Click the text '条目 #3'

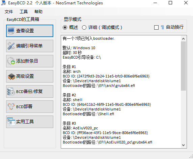[x=69, y=123]
